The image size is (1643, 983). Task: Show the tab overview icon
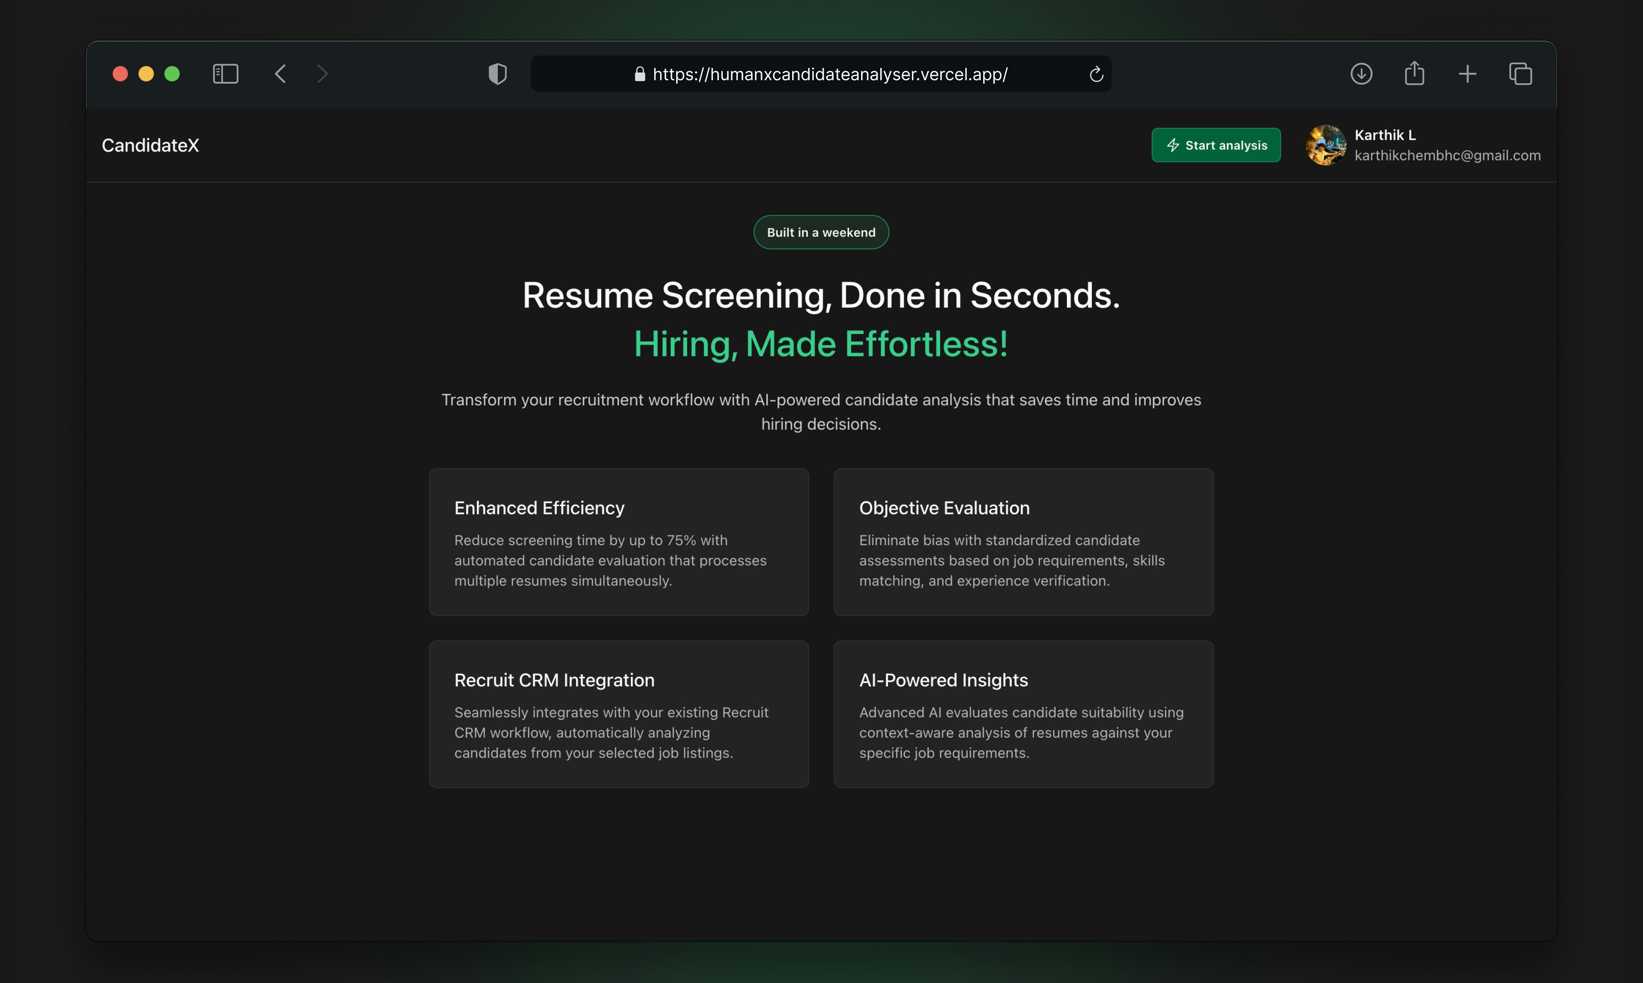[1520, 74]
